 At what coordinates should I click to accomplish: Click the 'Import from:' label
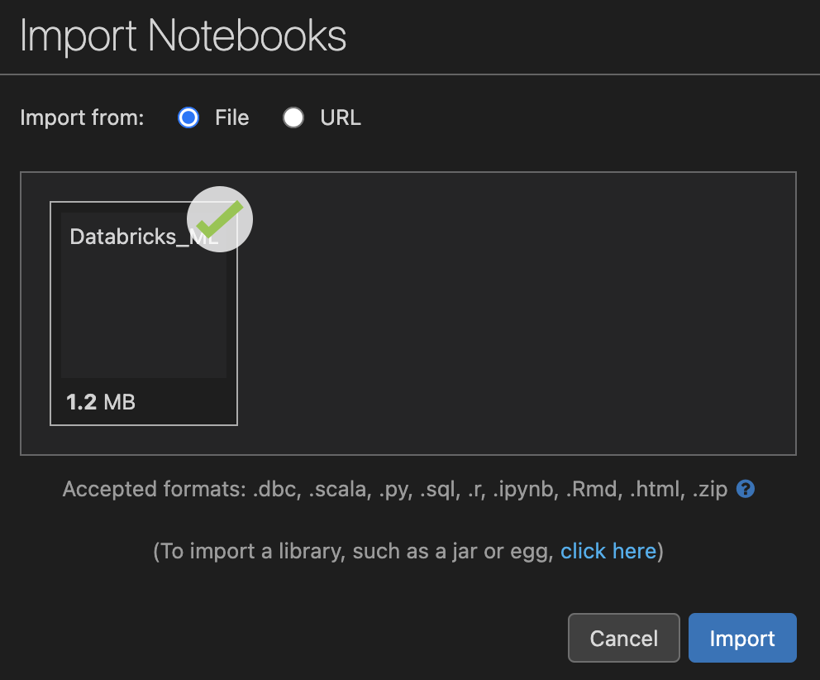(x=82, y=117)
